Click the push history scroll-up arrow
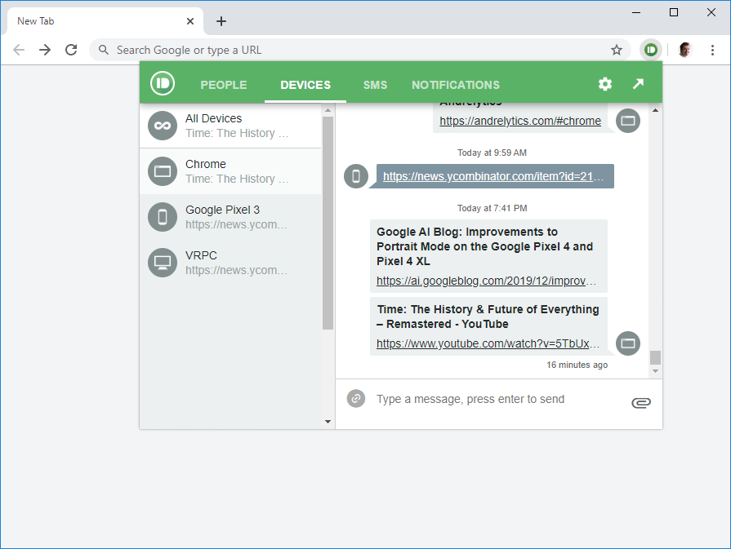 655,110
